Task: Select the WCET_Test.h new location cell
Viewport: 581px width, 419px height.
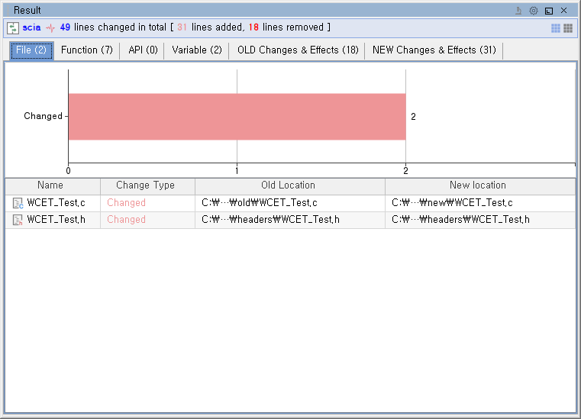Action: point(460,220)
